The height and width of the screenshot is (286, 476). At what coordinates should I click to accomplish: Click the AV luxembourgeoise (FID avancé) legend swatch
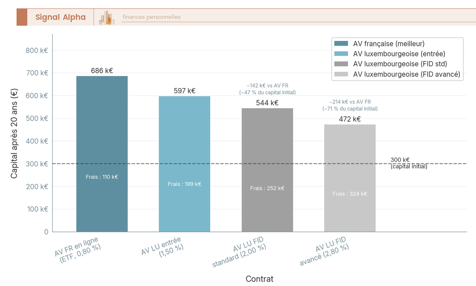point(341,74)
